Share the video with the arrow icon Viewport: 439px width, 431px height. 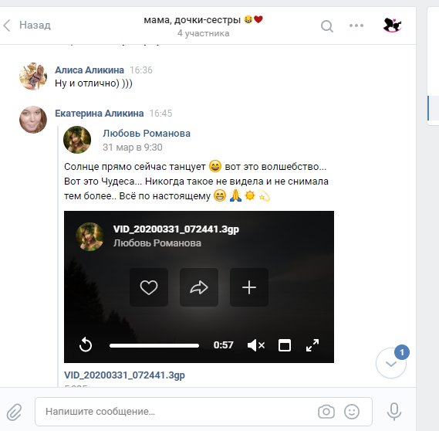(x=199, y=287)
